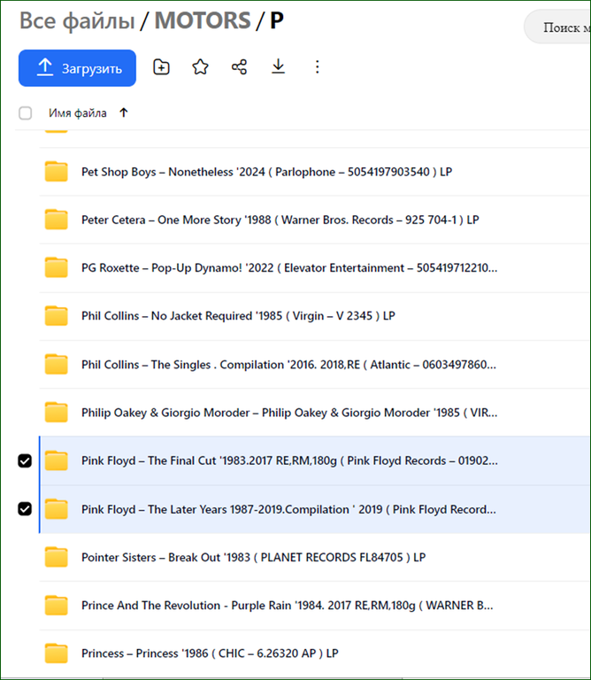Focus the Поиск search field

[x=557, y=27]
